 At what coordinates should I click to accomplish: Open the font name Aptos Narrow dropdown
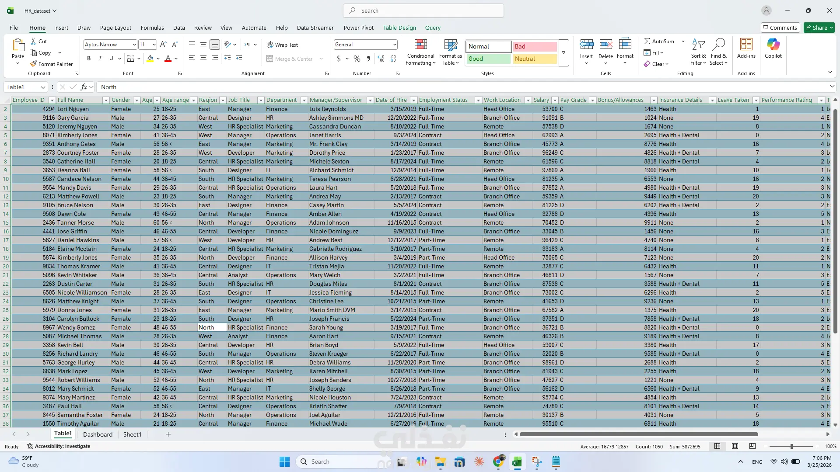(x=134, y=45)
